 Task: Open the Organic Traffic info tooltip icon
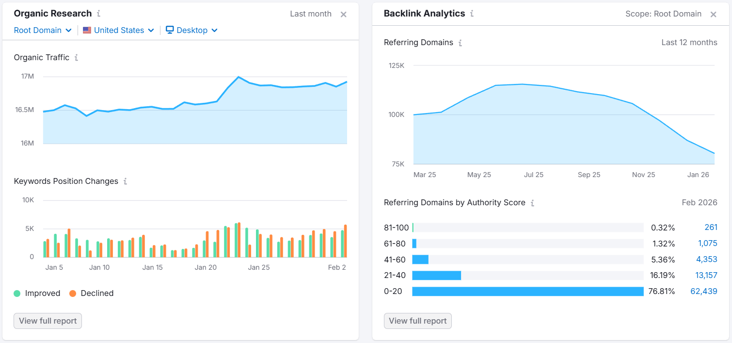coord(76,57)
